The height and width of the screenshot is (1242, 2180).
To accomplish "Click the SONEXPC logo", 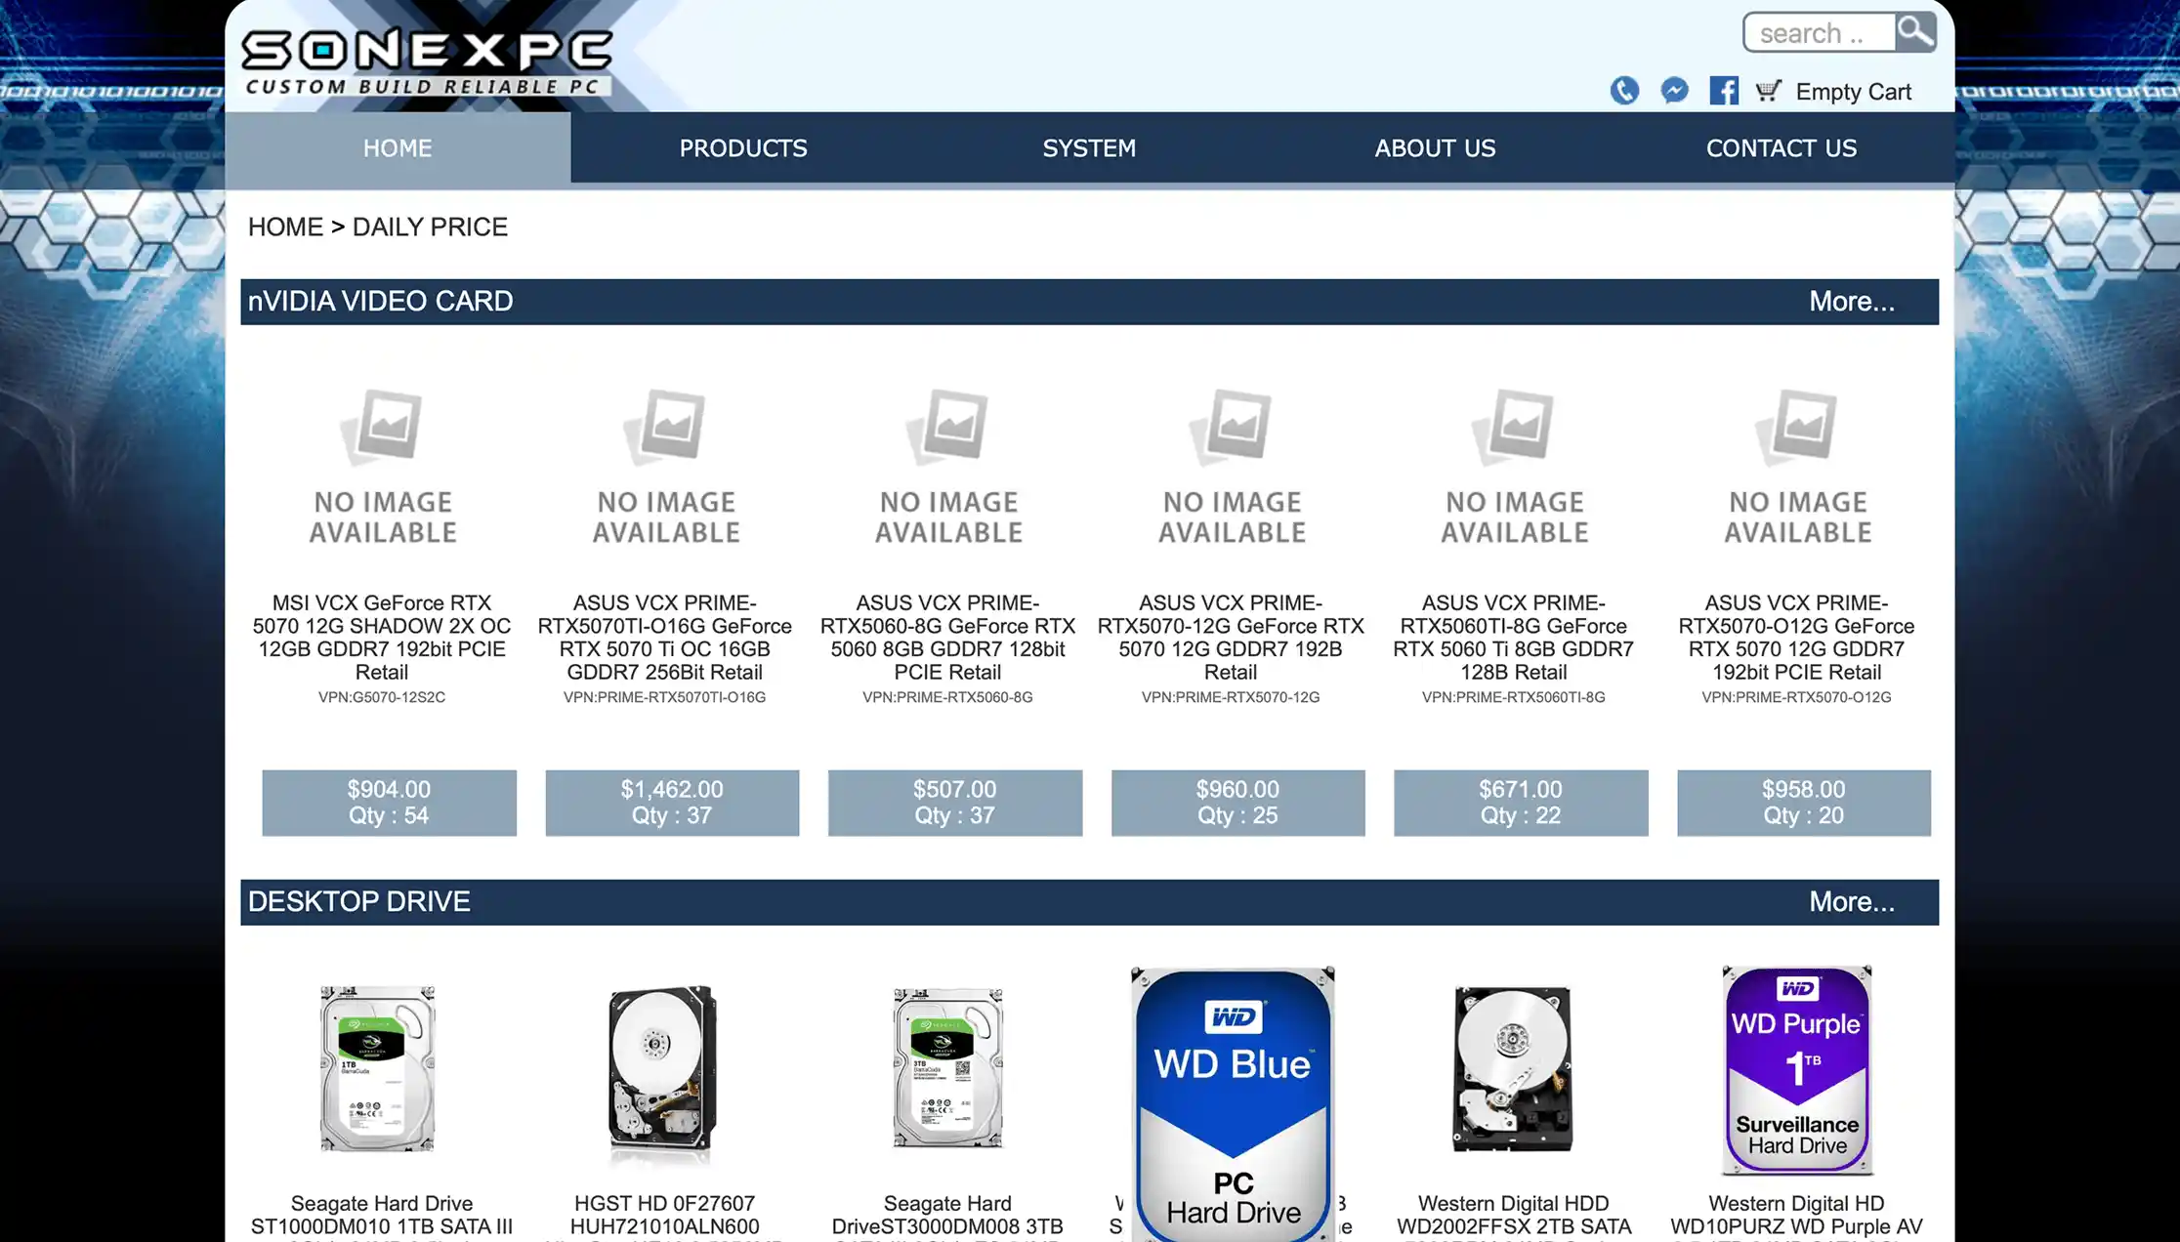I will 428,61.
